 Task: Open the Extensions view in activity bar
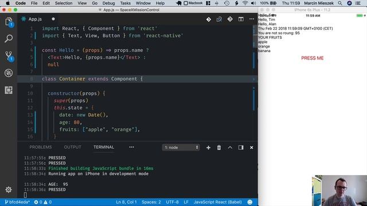(x=9, y=90)
